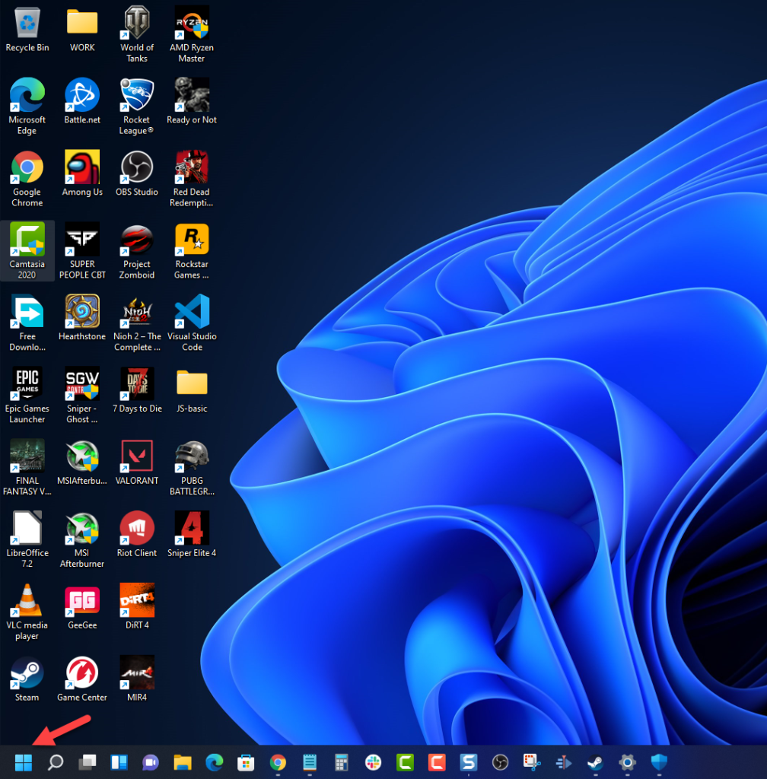
Task: Select the Sniper Elite 4 shortcut
Action: (192, 535)
